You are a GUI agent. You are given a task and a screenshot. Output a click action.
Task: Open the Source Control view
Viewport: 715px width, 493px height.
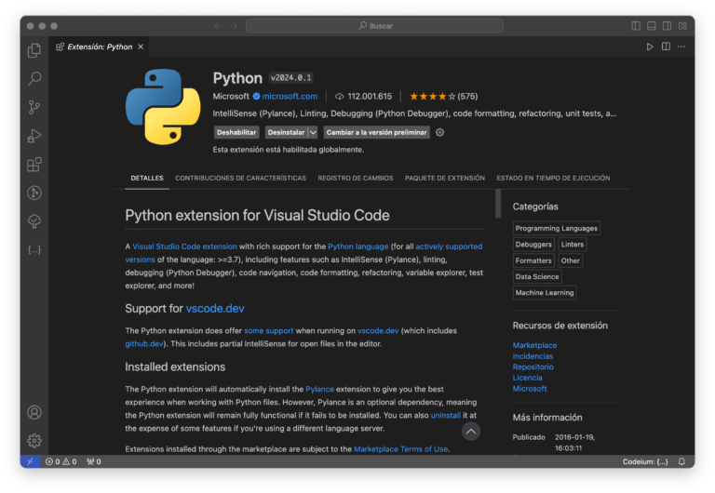(34, 107)
